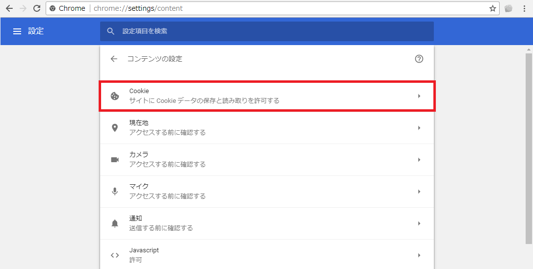Screen dimensions: 533x269
Task: Go back with the browser back arrow
Action: [x=9, y=8]
